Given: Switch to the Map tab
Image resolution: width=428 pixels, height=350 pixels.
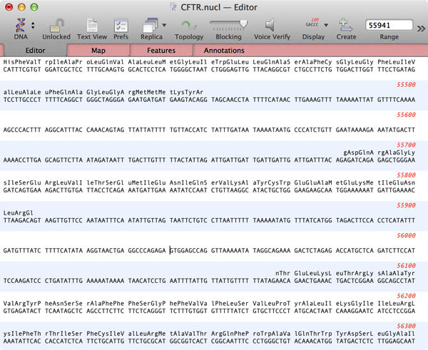Looking at the screenshot, I should coord(98,51).
